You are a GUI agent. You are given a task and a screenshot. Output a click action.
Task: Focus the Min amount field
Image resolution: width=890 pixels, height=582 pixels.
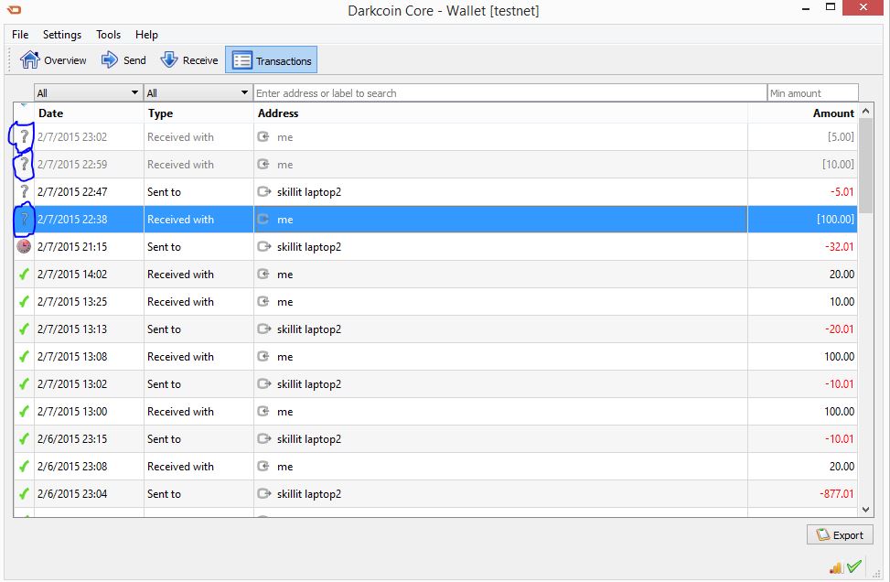tap(813, 92)
